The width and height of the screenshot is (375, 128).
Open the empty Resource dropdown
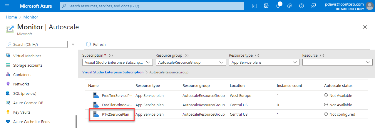(337, 62)
